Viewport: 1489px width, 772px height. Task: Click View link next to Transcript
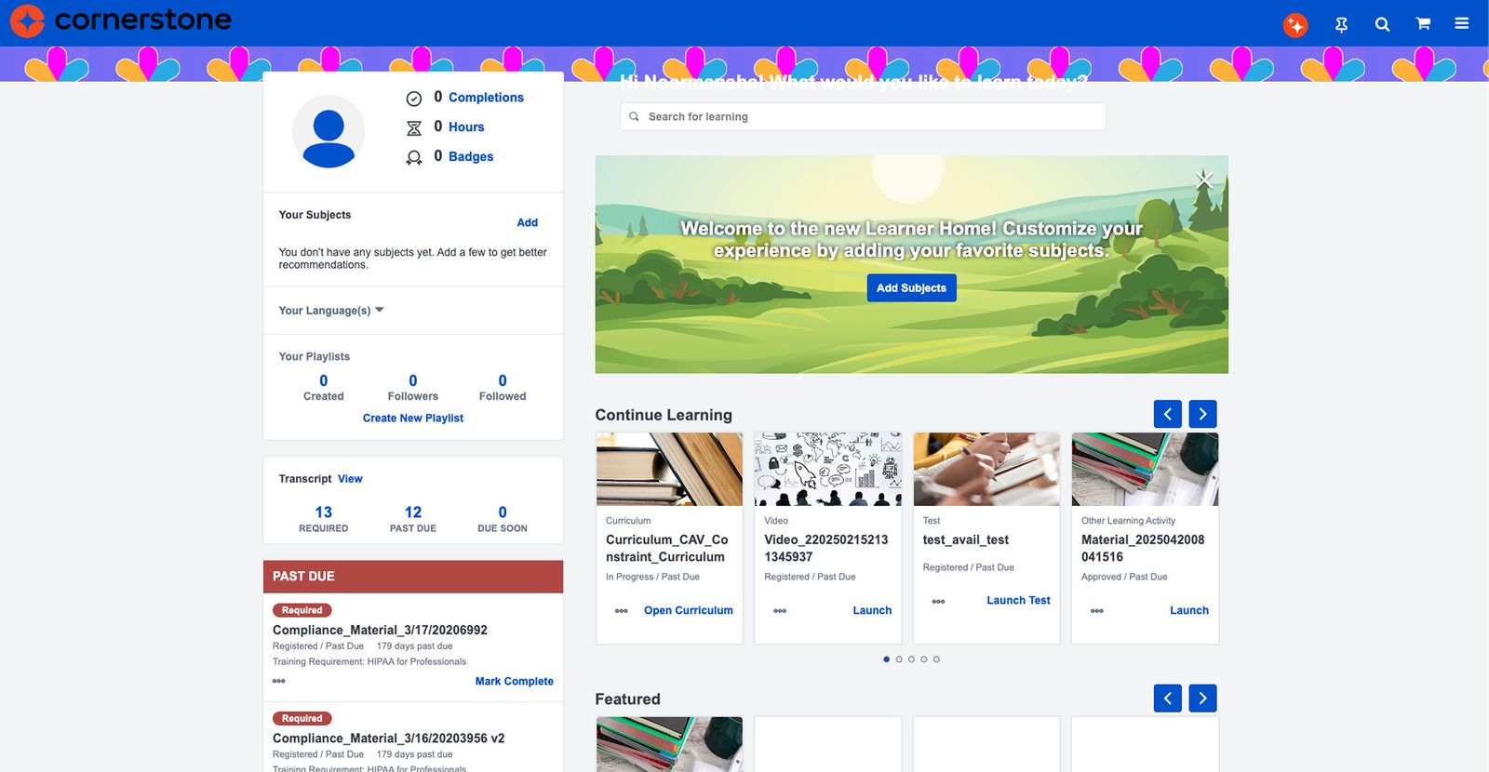350,479
